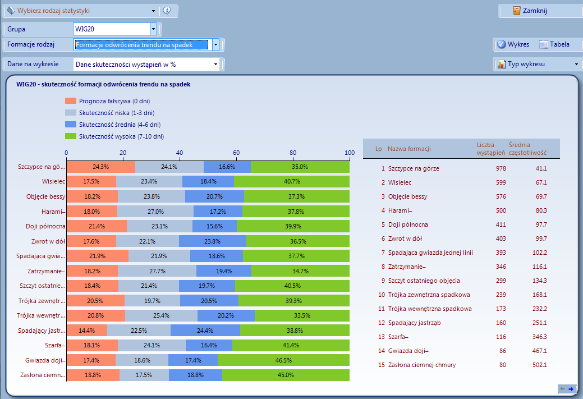Image resolution: width=583 pixels, height=399 pixels.
Task: Click the Liczba wystąpień column header
Action: [491, 149]
